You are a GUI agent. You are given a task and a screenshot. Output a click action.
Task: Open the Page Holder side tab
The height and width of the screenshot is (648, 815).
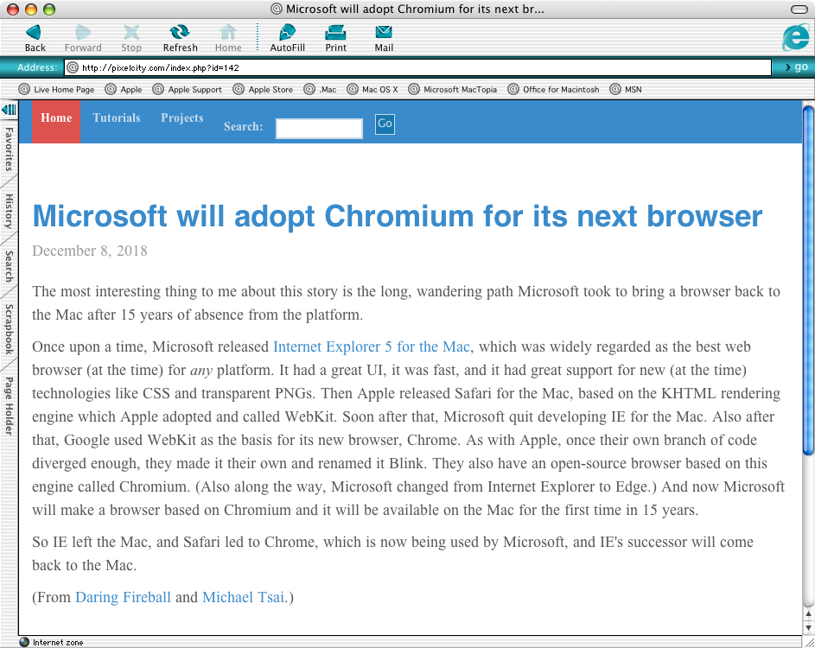tap(9, 406)
